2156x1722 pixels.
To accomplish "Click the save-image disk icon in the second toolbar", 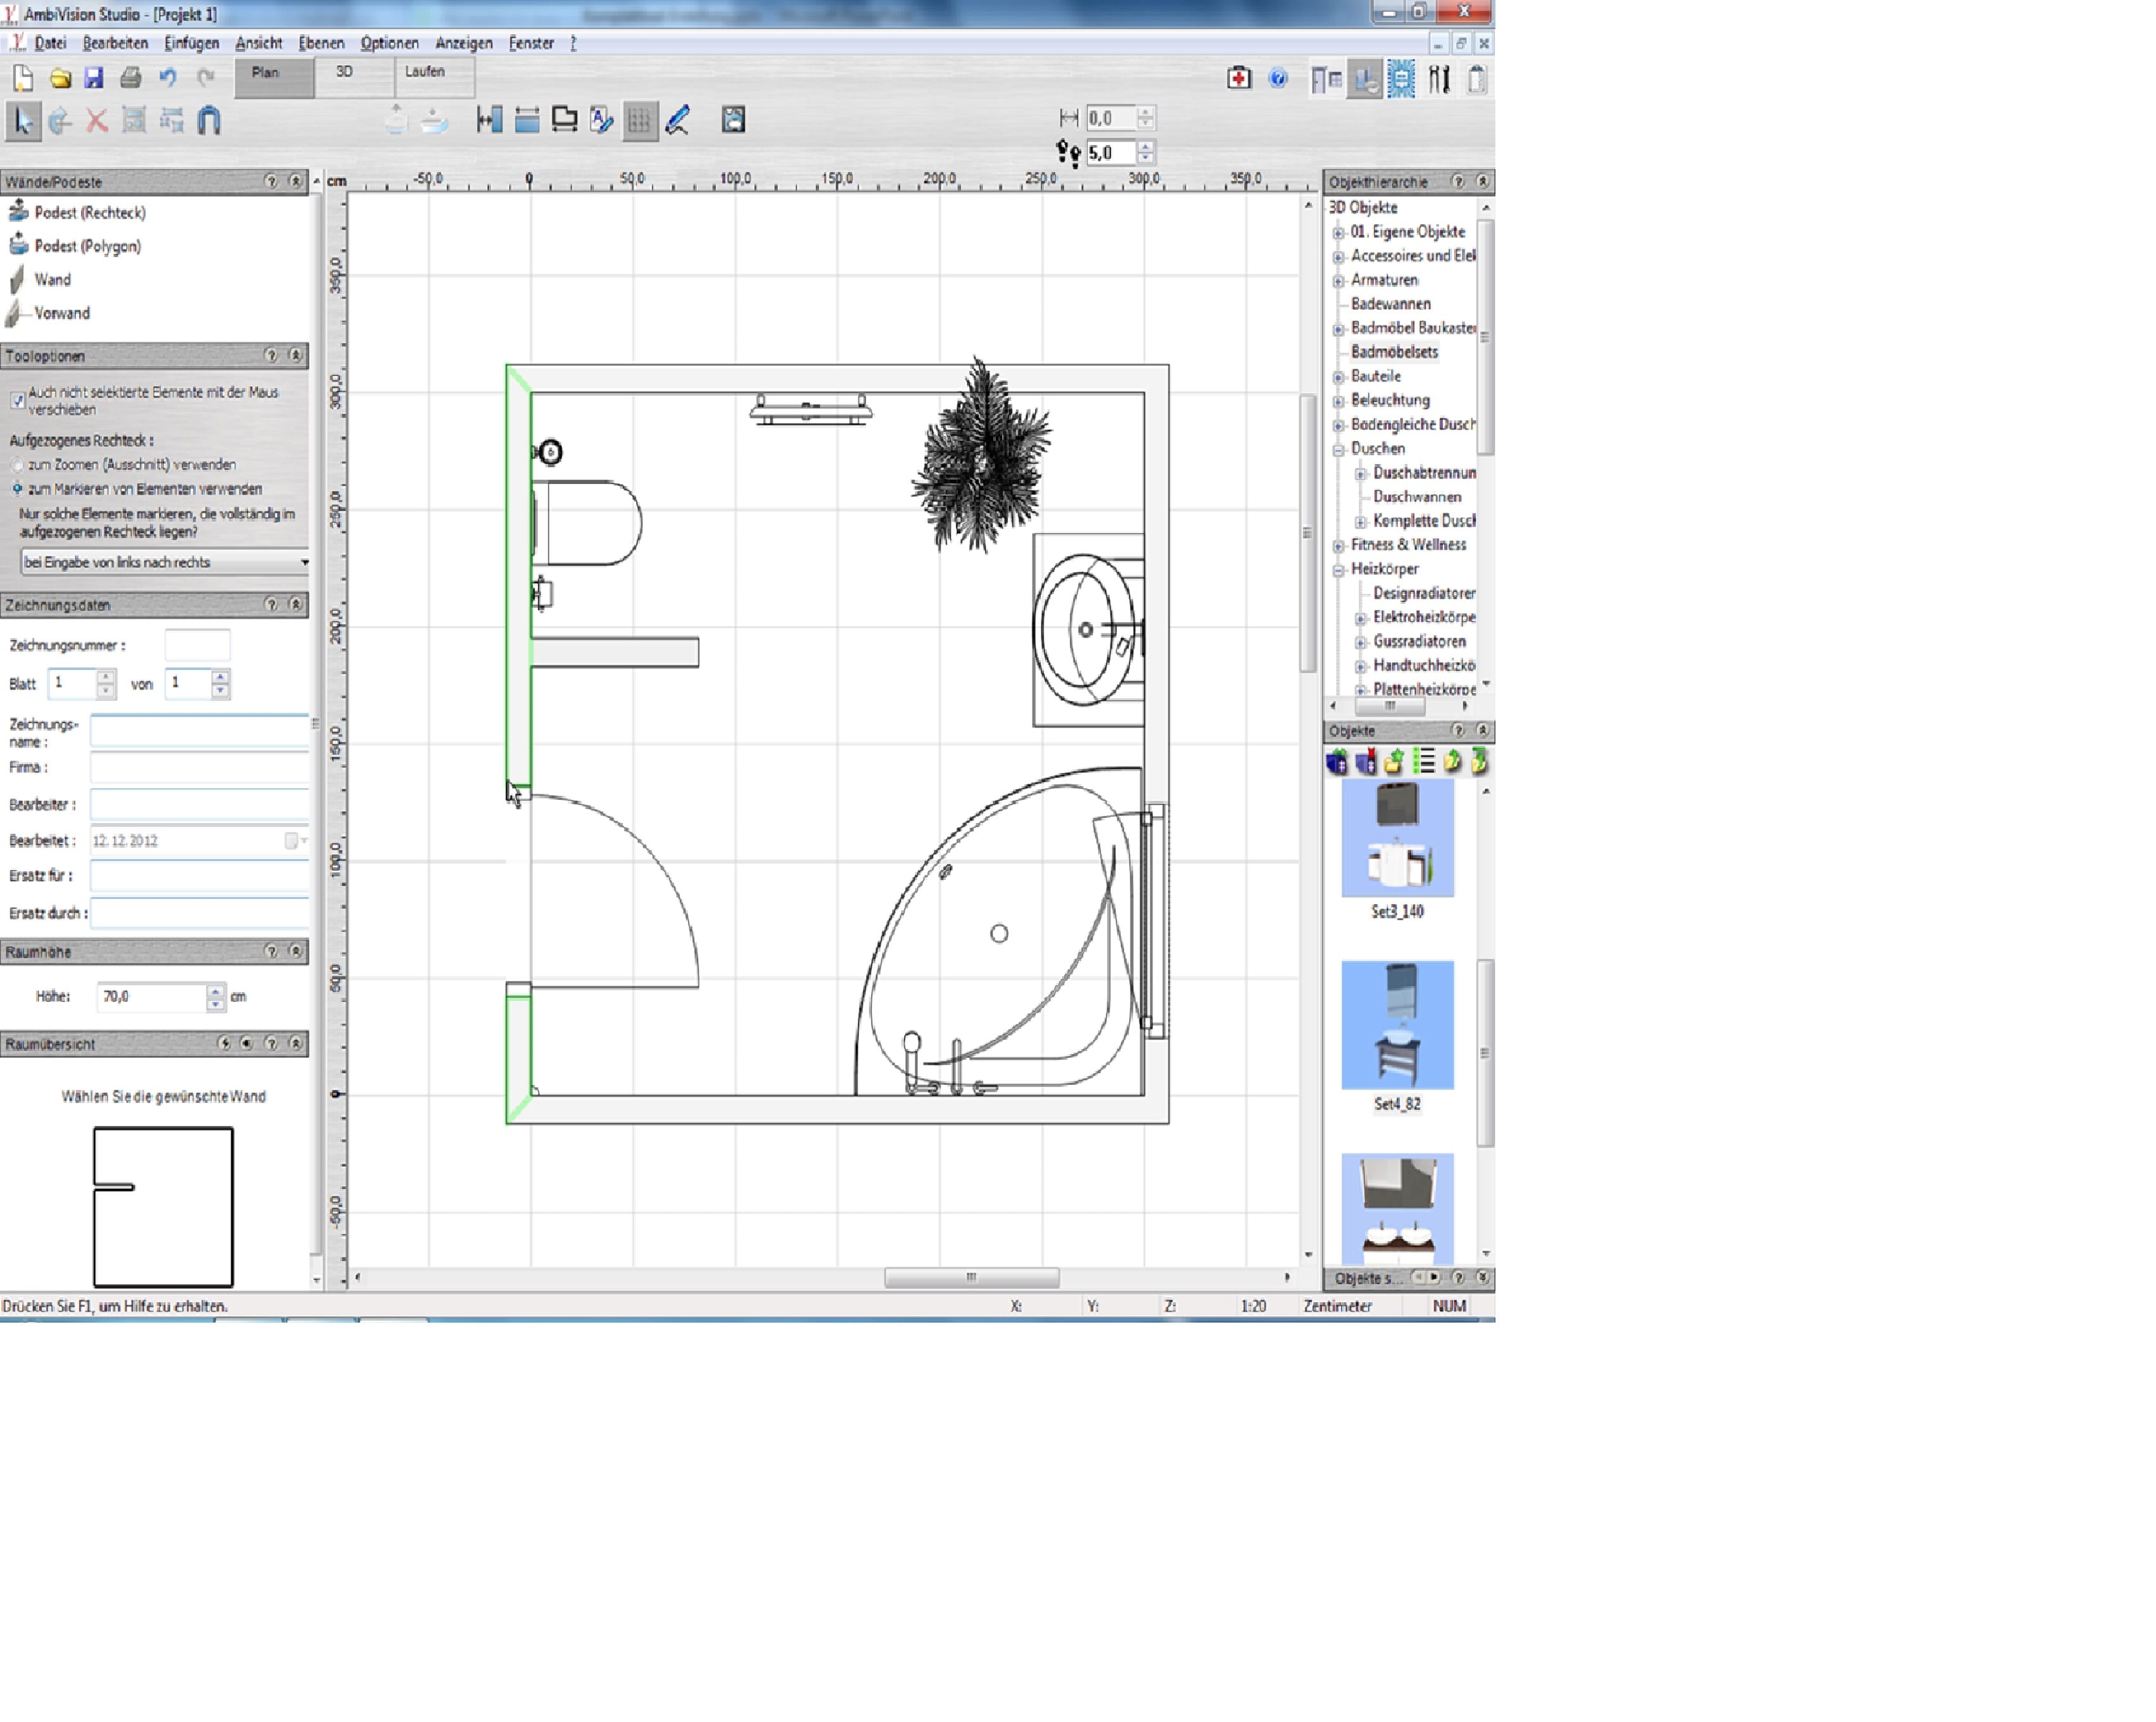I will (x=733, y=120).
